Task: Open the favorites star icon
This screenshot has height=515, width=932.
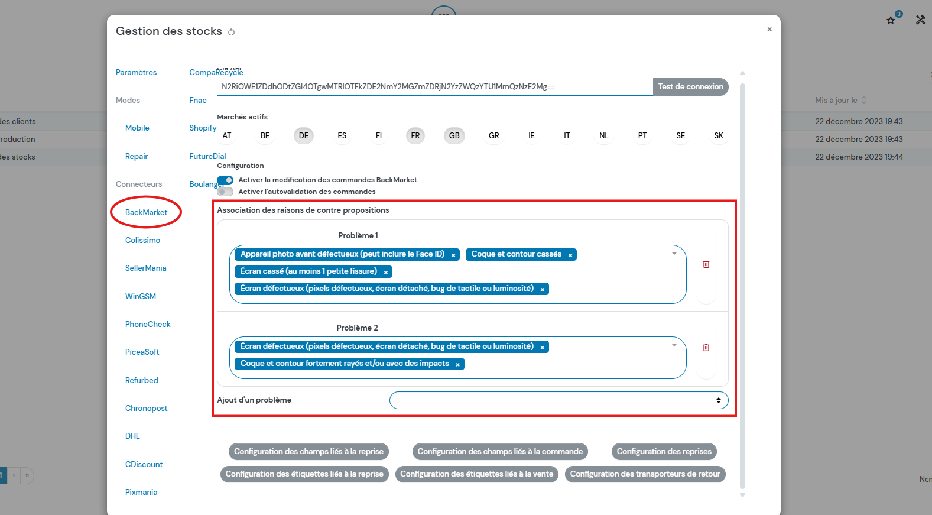Action: (891, 20)
